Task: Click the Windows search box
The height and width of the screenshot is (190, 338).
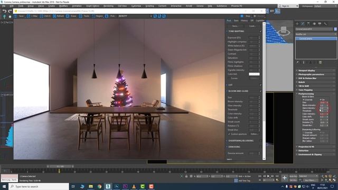Action: (x=39, y=186)
